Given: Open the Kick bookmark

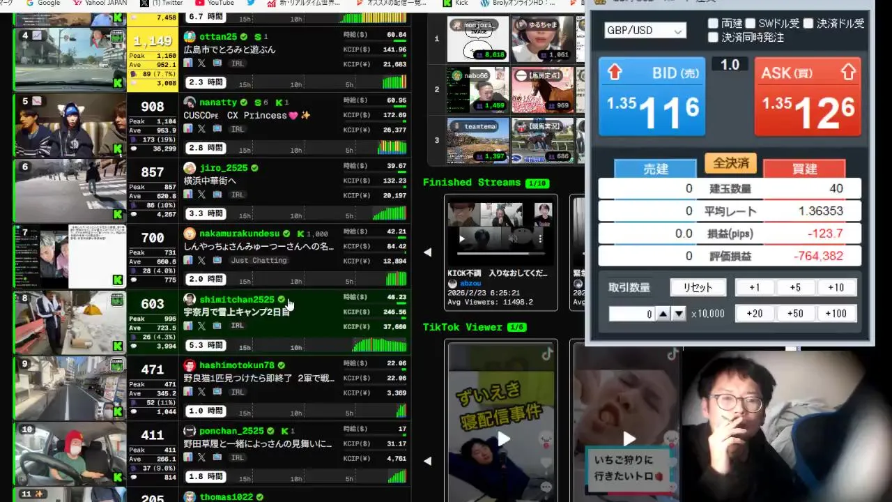Looking at the screenshot, I should pos(455,3).
